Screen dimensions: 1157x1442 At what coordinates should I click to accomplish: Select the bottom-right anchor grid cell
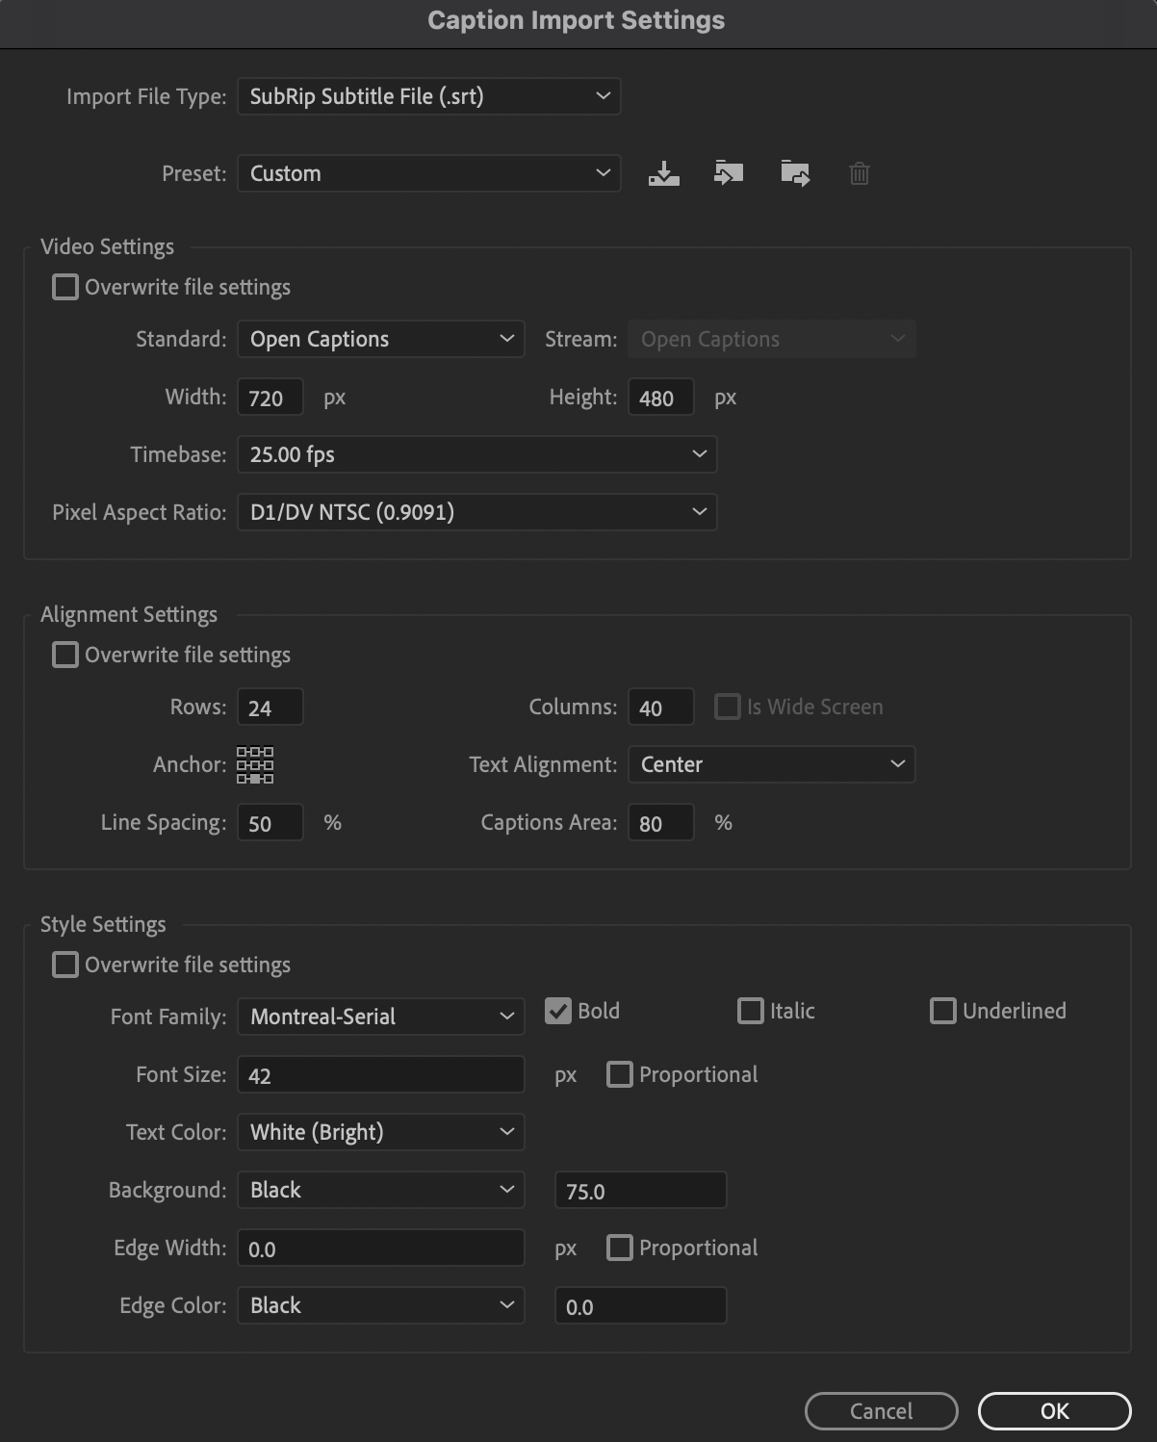click(269, 779)
